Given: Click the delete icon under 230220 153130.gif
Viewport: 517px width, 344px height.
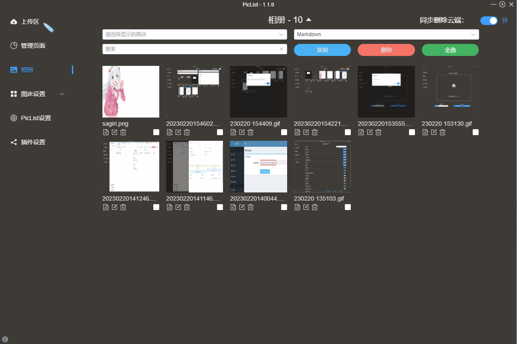Looking at the screenshot, I should tap(442, 132).
